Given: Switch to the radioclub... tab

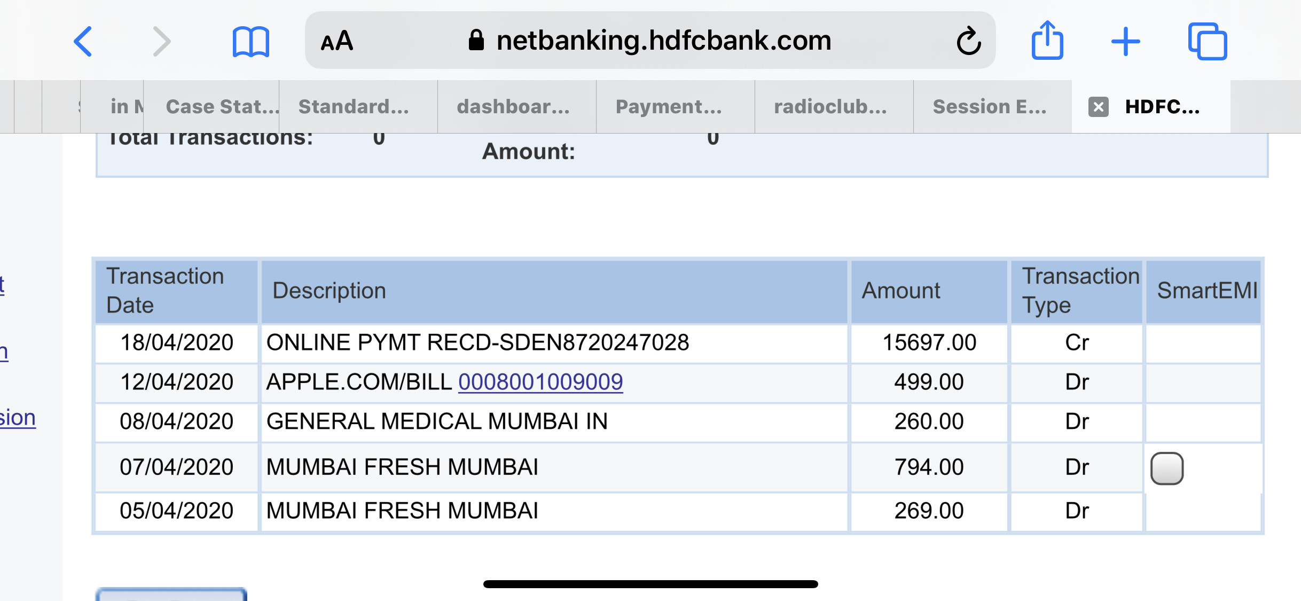Looking at the screenshot, I should (x=830, y=107).
